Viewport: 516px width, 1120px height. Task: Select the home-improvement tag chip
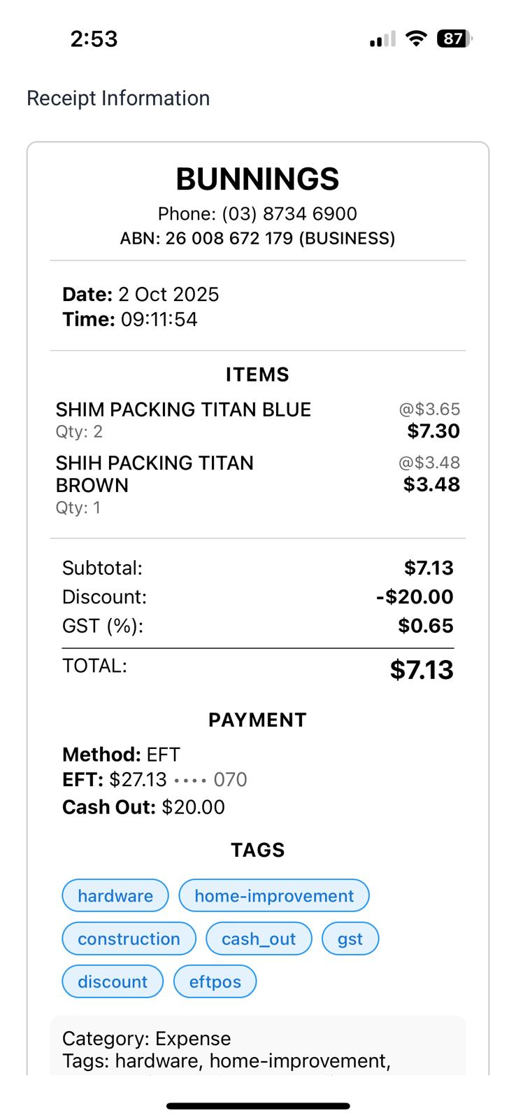point(274,896)
